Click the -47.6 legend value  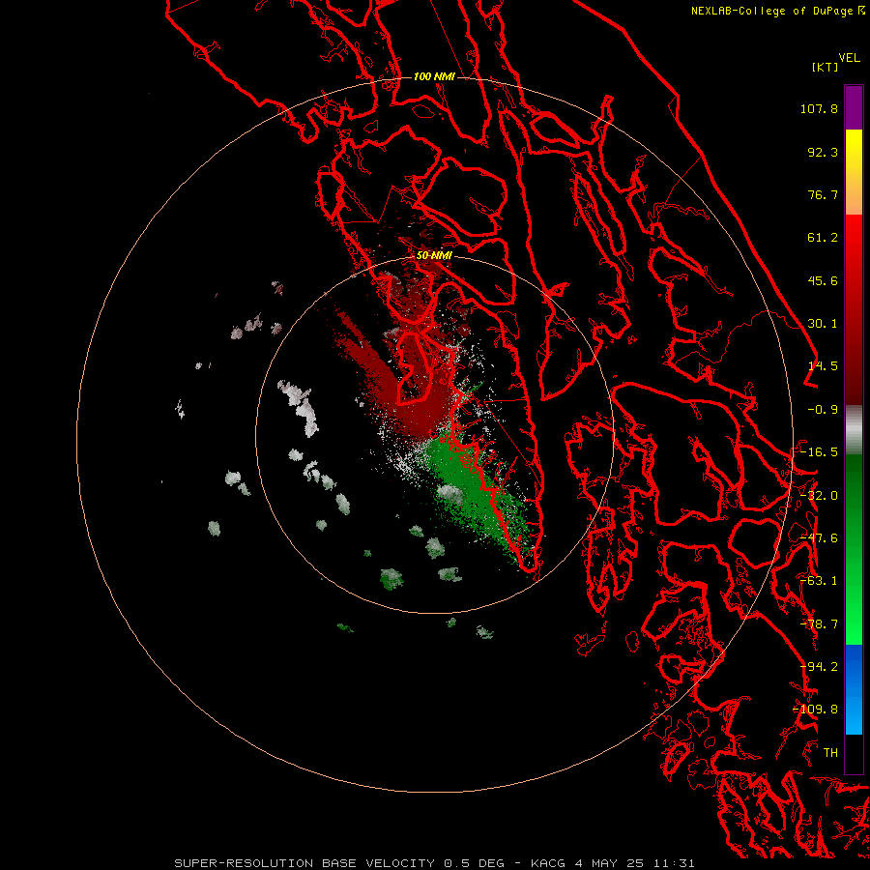[819, 538]
